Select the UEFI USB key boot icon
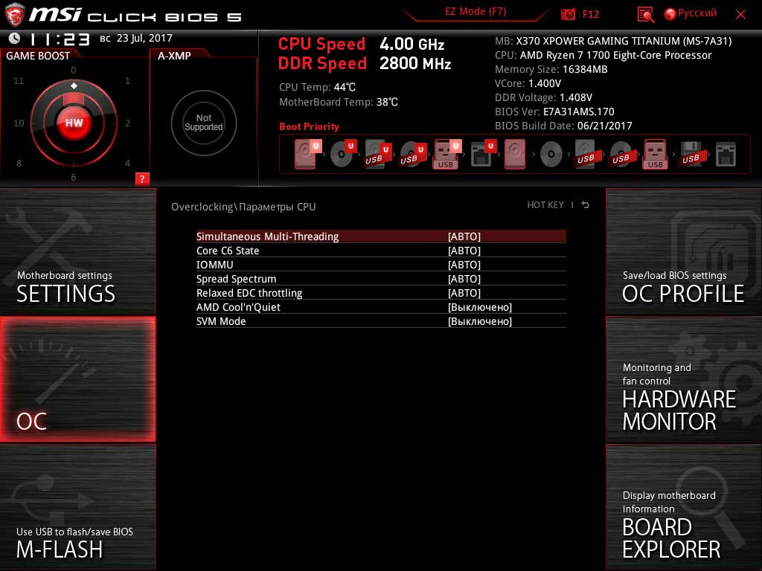 (x=446, y=155)
